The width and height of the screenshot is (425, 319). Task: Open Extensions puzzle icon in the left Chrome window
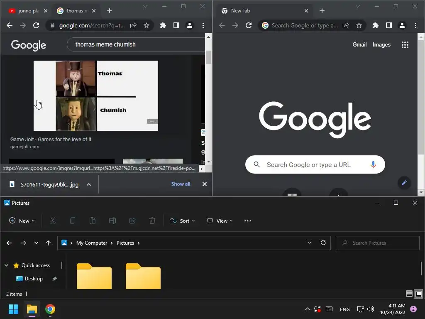click(163, 25)
